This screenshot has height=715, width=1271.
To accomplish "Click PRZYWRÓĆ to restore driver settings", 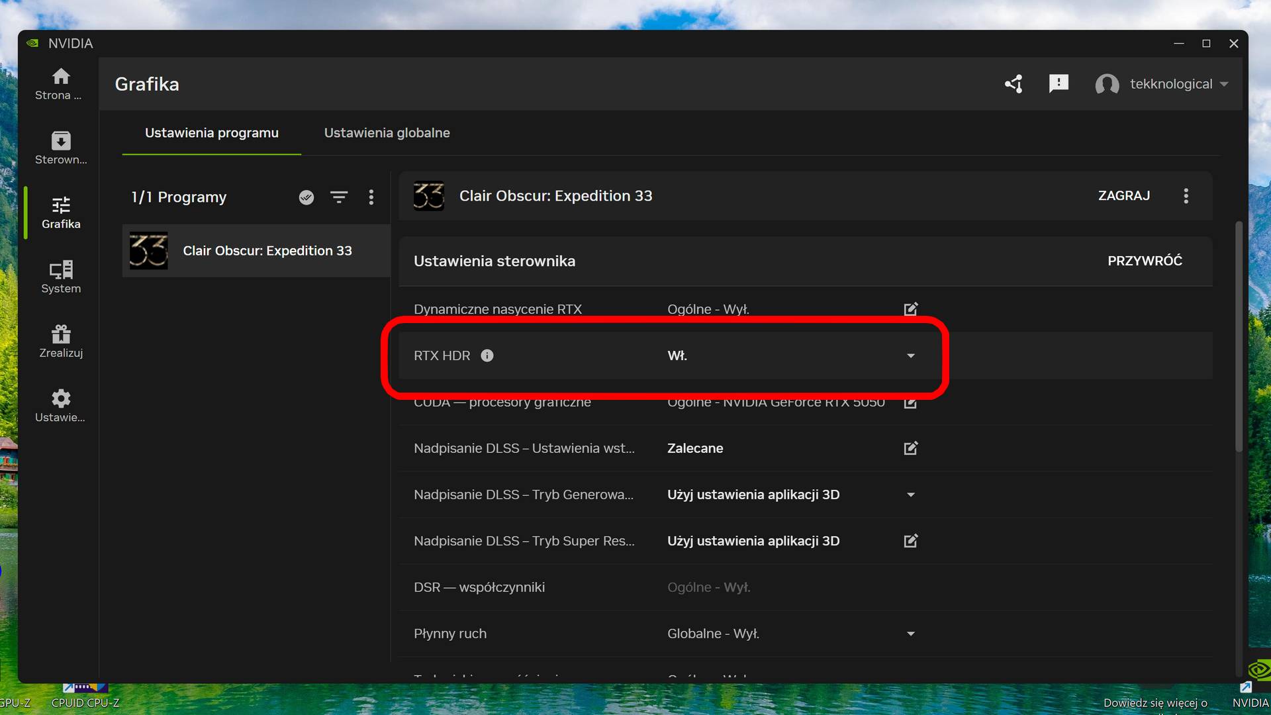I will pyautogui.click(x=1145, y=260).
